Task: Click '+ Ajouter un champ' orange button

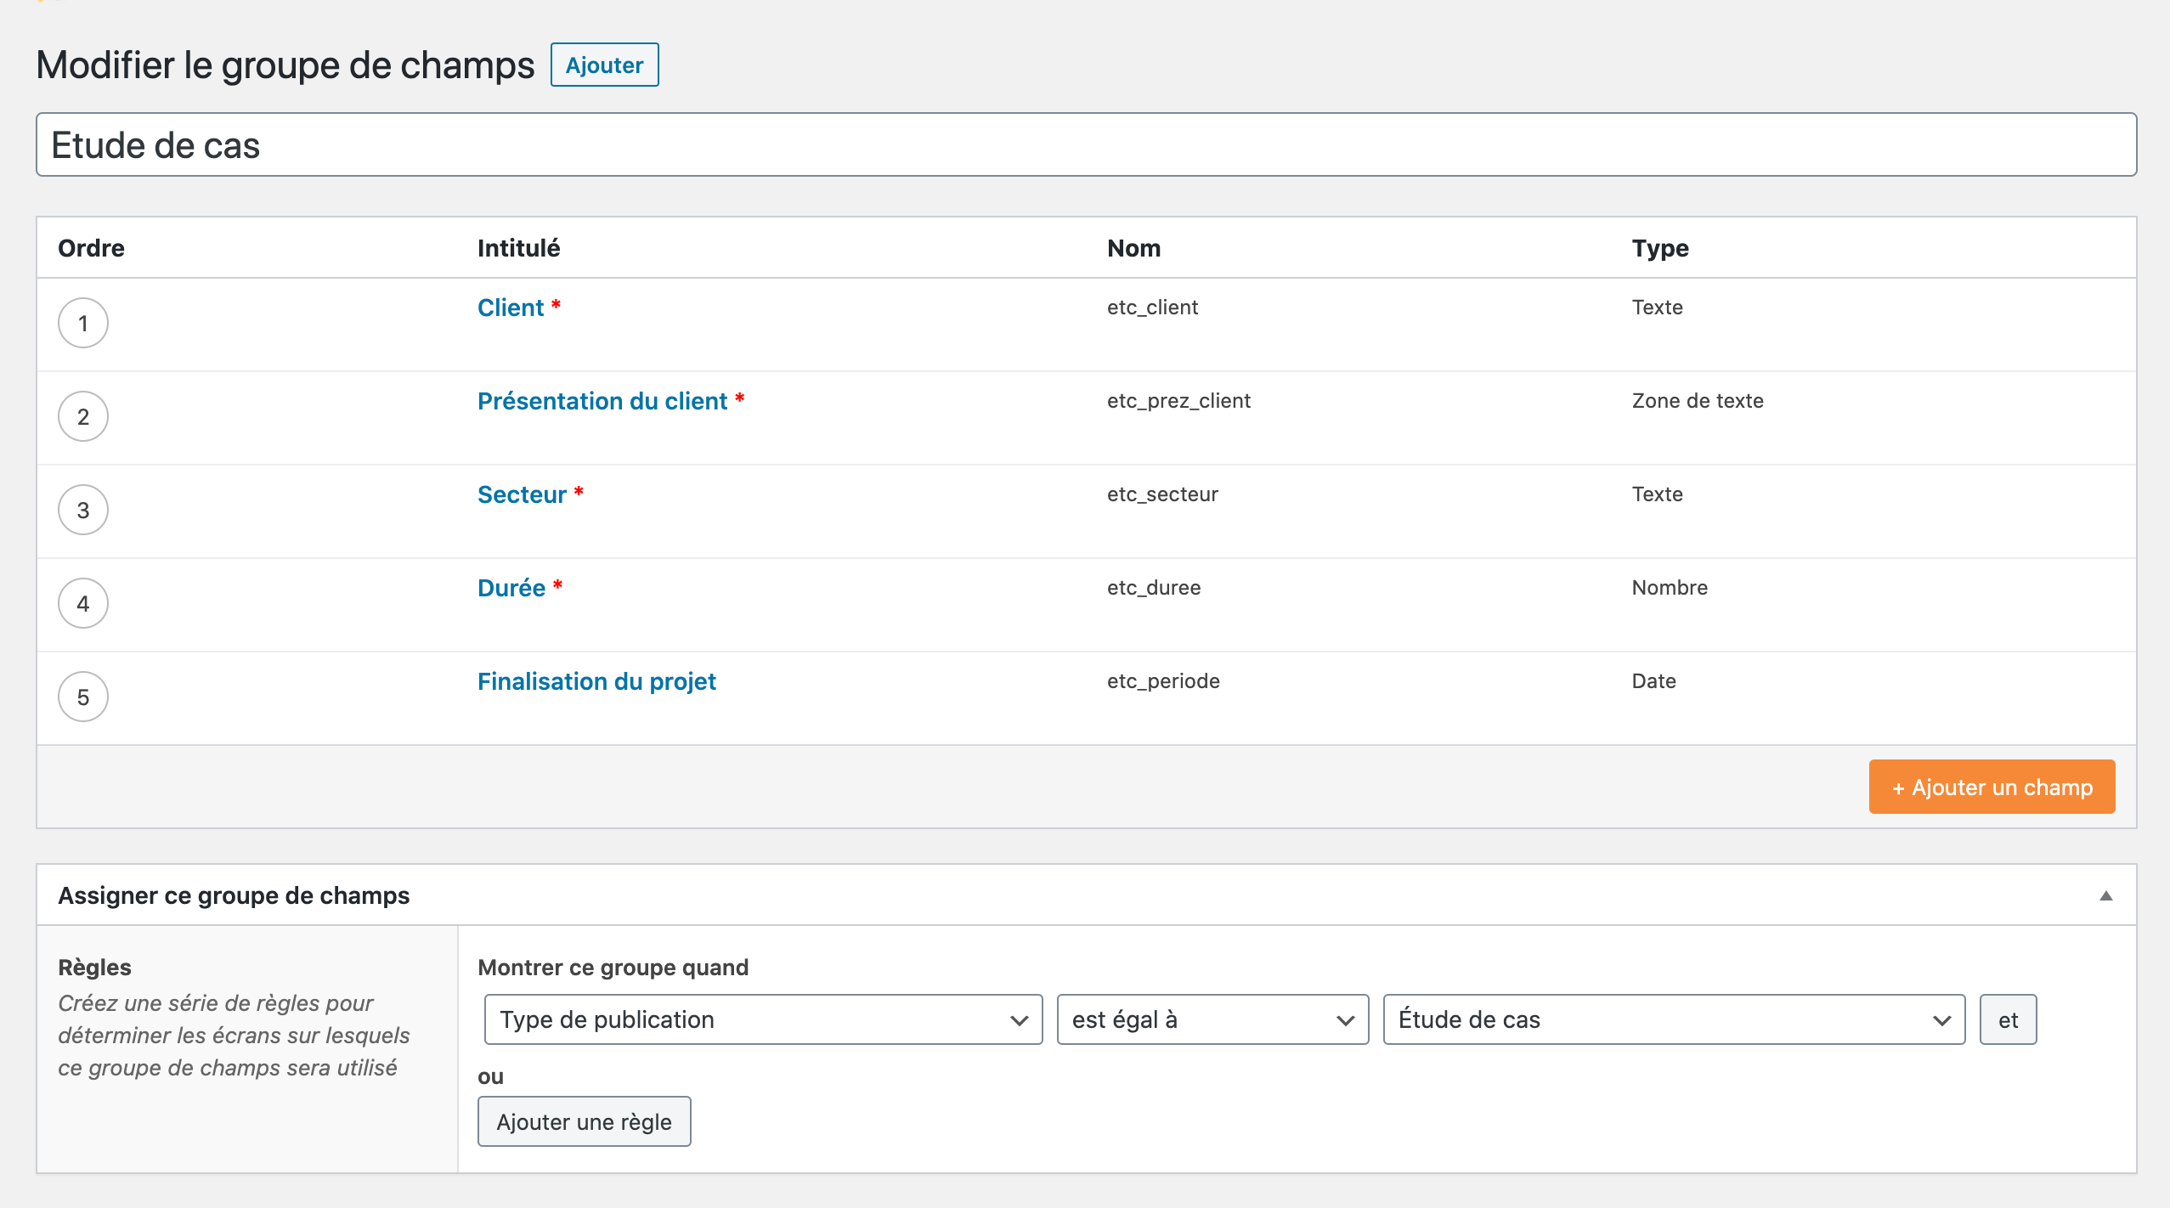Action: click(1992, 787)
